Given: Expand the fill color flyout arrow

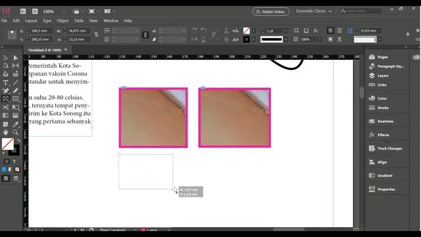Looking at the screenshot, I should coord(253,31).
